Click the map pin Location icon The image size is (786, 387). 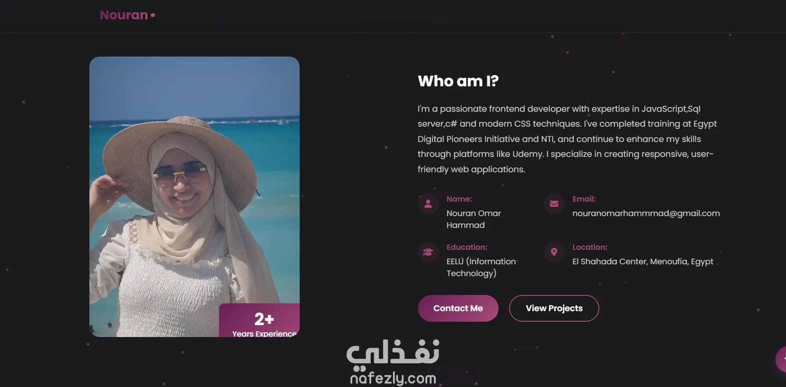pyautogui.click(x=554, y=252)
